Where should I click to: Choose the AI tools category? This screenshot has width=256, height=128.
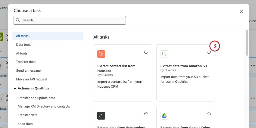coord(22,53)
